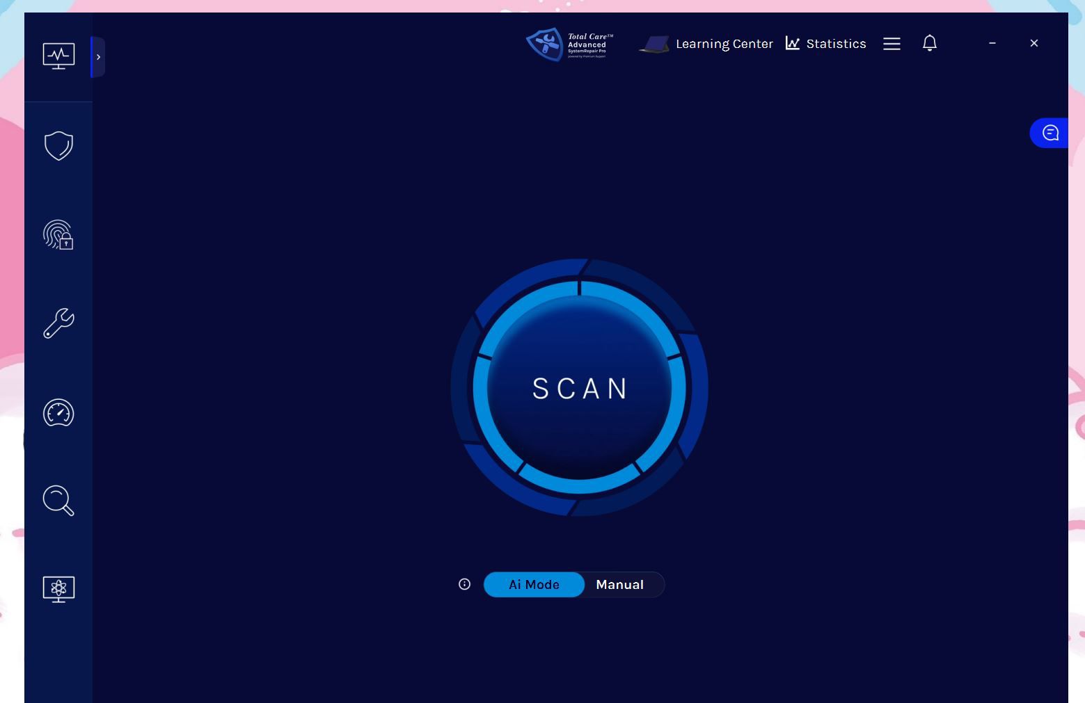The width and height of the screenshot is (1085, 703).
Task: Open the info tooltip beside mode switch
Action: point(464,584)
